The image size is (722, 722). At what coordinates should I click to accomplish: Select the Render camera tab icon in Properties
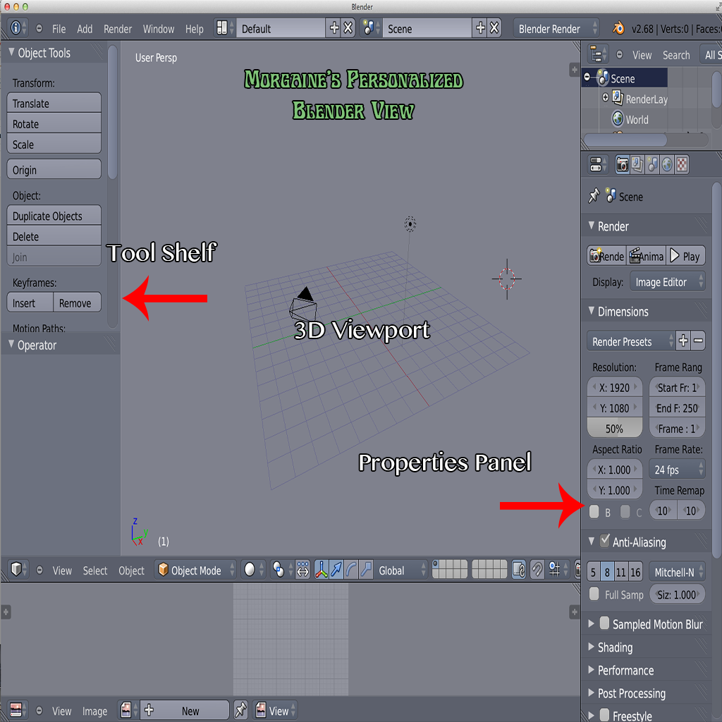pos(623,164)
